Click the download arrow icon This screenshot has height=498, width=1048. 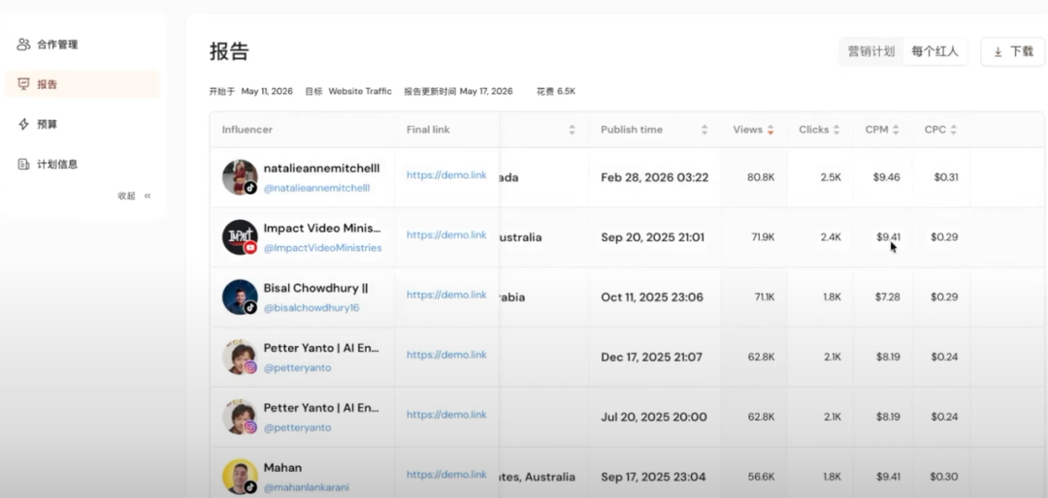pyautogui.click(x=998, y=52)
